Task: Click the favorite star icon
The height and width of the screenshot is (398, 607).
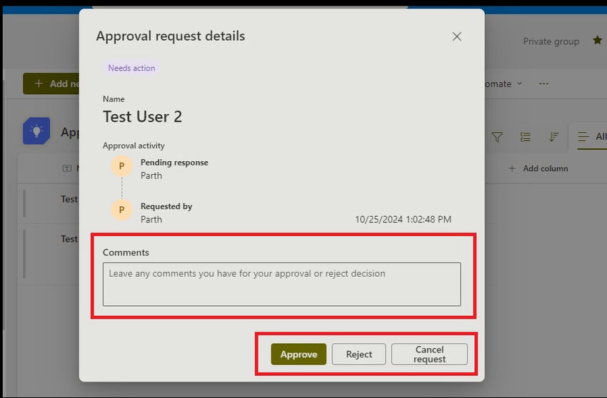Action: [x=597, y=40]
